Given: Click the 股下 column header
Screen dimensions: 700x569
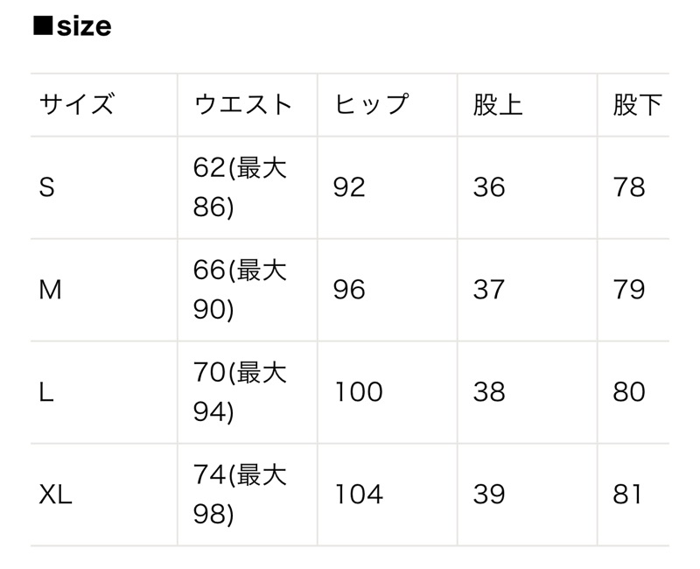Looking at the screenshot, I should click(638, 104).
